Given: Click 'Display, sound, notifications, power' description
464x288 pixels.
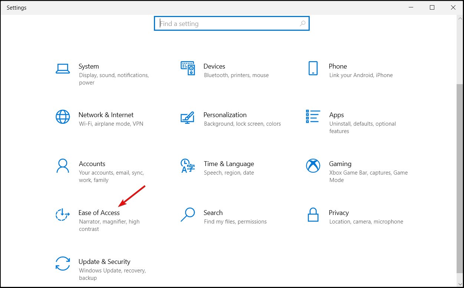Looking at the screenshot, I should [x=114, y=79].
